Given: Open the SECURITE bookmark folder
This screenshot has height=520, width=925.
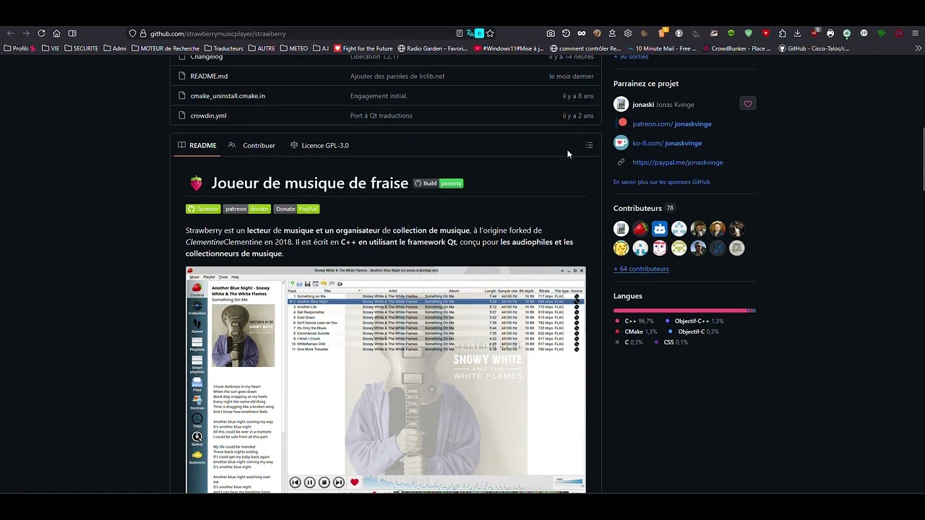Looking at the screenshot, I should [81, 48].
